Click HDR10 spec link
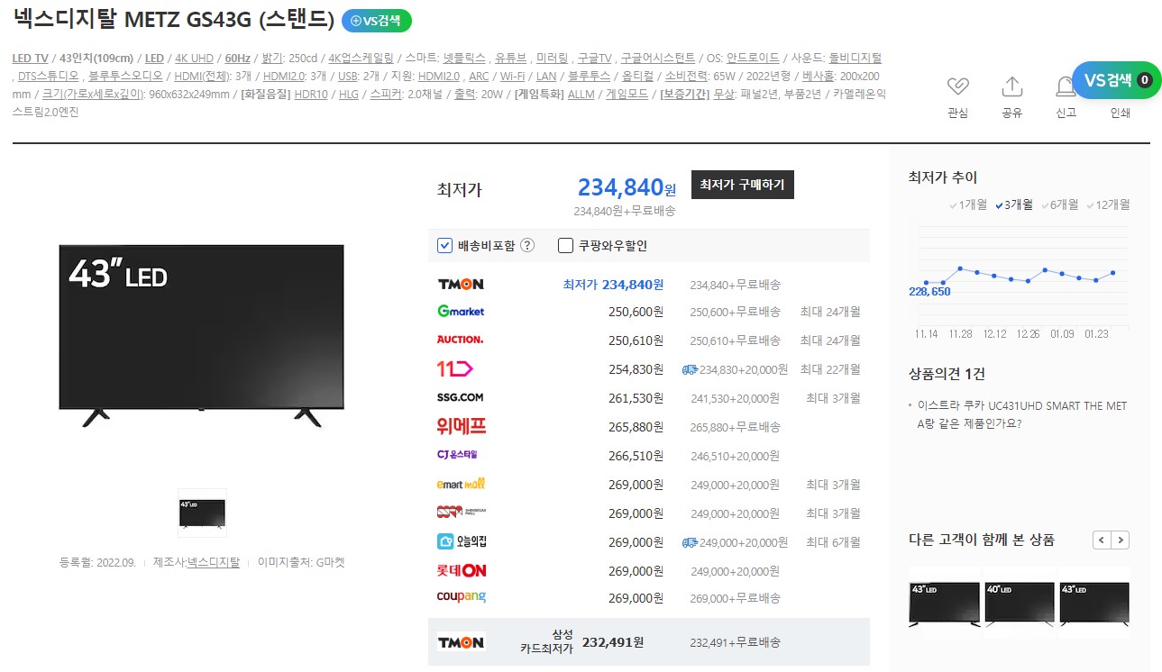Screen dimensions: 1162x672 tap(311, 94)
